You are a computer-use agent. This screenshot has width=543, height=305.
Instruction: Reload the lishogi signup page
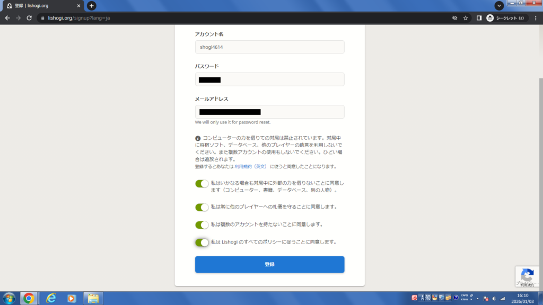pyautogui.click(x=29, y=17)
